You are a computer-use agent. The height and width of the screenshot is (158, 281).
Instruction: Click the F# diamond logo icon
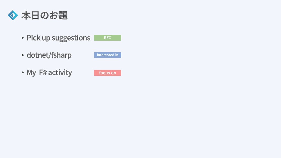[13, 15]
